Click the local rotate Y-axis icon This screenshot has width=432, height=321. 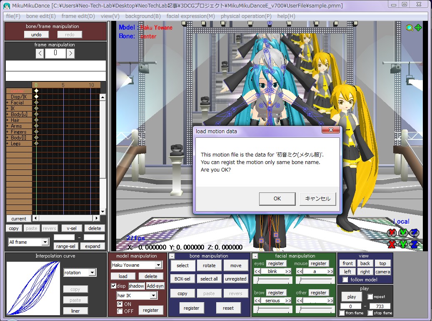coord(403,233)
